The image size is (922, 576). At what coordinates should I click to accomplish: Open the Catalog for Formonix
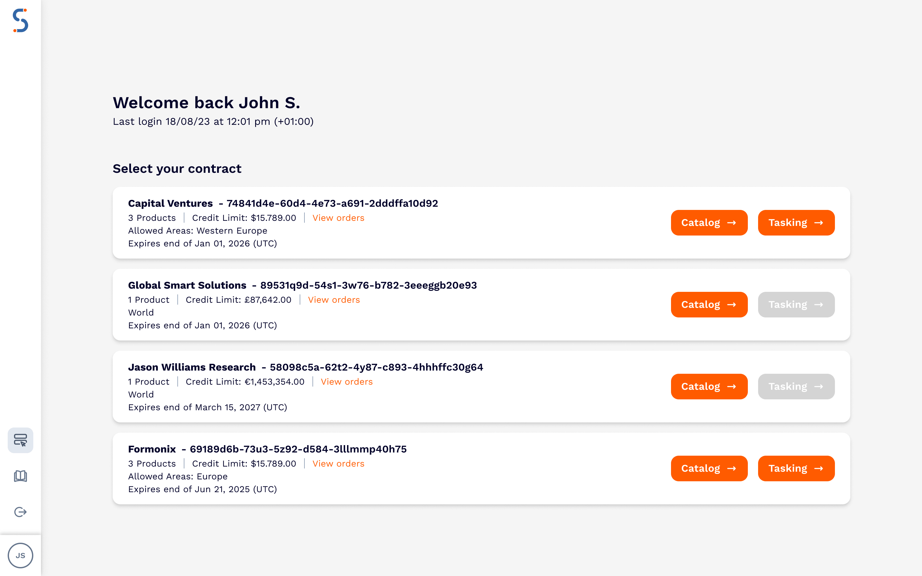click(709, 468)
